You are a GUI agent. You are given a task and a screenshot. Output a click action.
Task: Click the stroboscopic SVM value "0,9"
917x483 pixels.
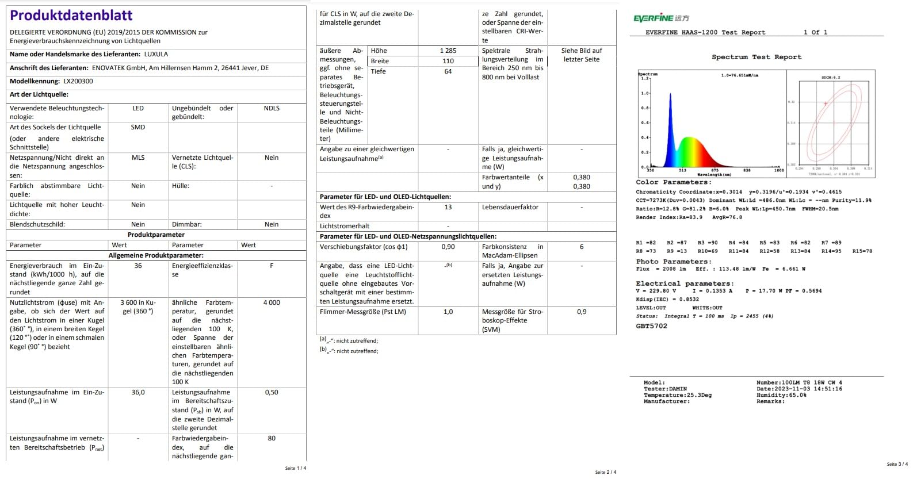582,312
